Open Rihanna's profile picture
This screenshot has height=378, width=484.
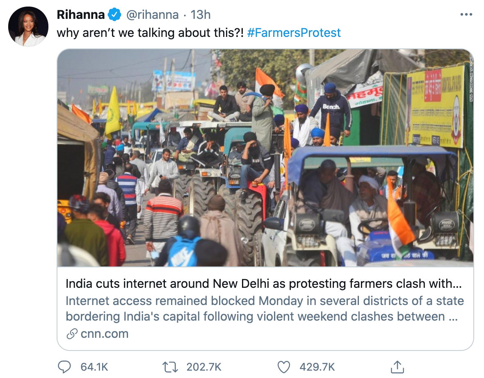pos(28,27)
